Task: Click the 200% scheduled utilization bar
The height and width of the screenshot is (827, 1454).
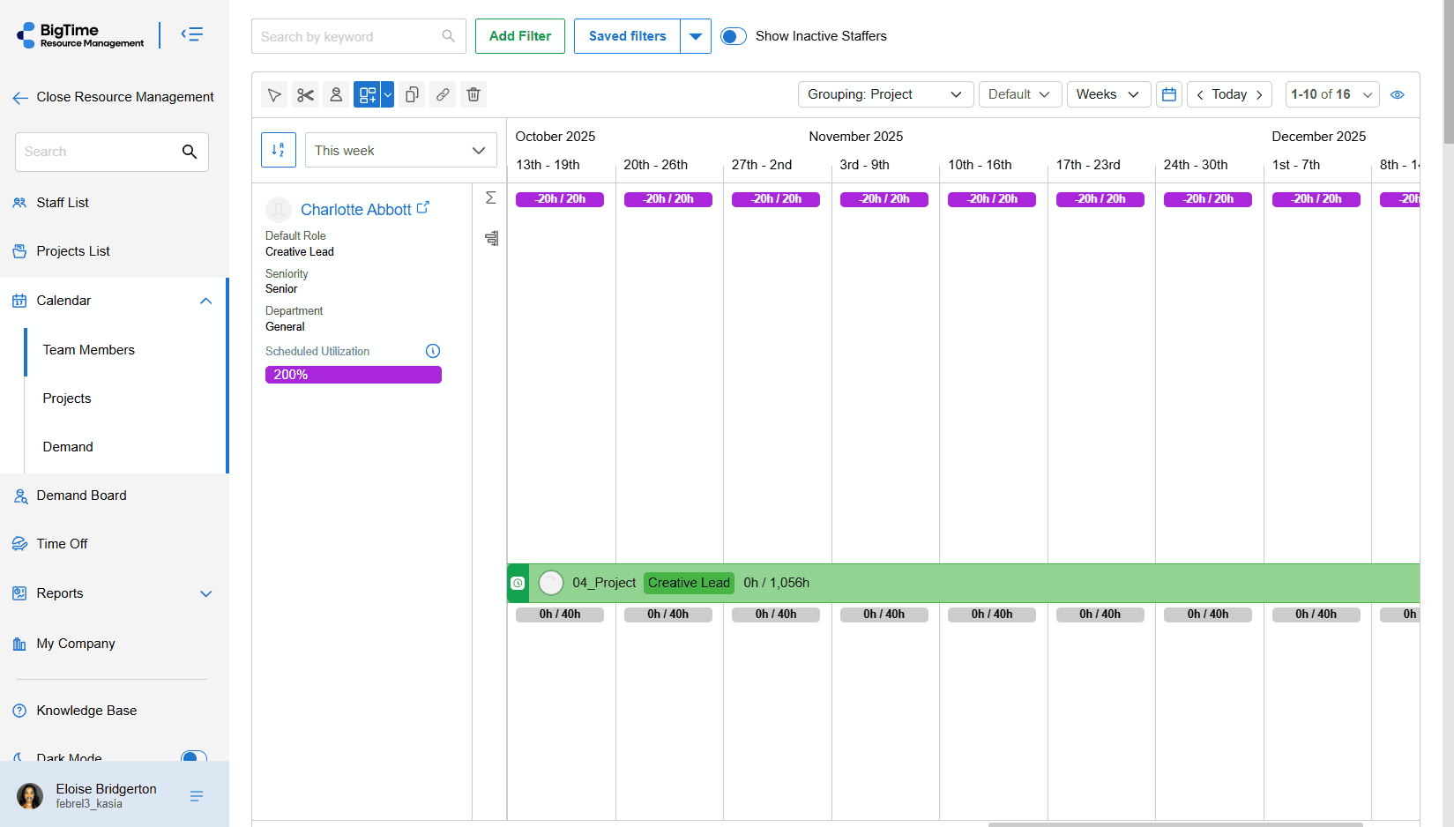Action: tap(353, 375)
